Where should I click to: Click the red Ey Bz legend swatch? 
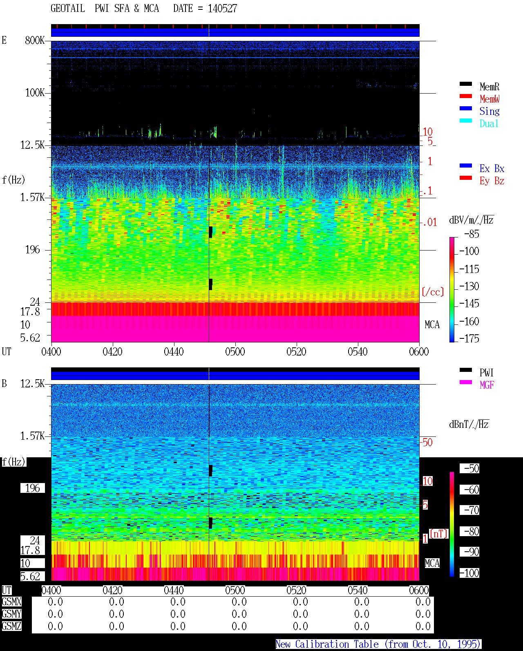pos(465,178)
